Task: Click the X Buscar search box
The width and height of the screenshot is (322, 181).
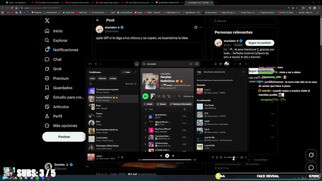Action: pos(244,21)
